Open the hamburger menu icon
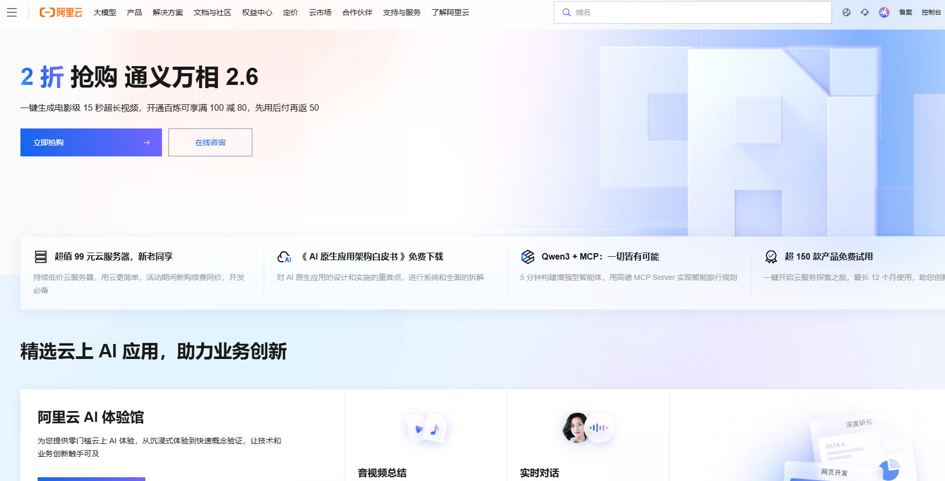 click(x=12, y=12)
